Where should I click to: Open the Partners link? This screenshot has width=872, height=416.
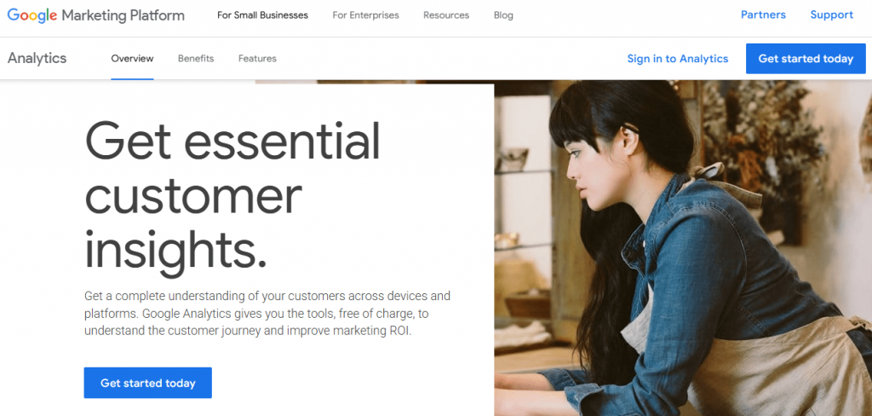[x=763, y=15]
